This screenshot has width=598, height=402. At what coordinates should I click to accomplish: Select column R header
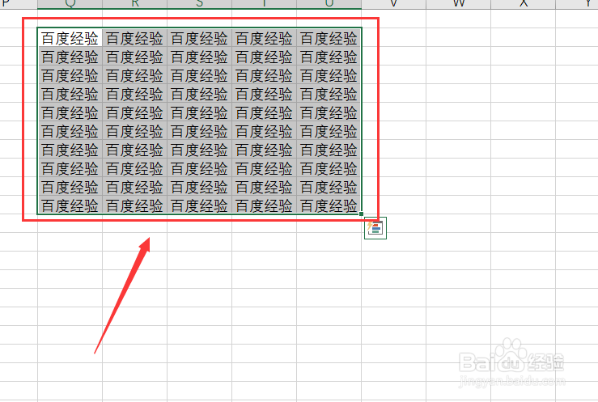point(134,4)
